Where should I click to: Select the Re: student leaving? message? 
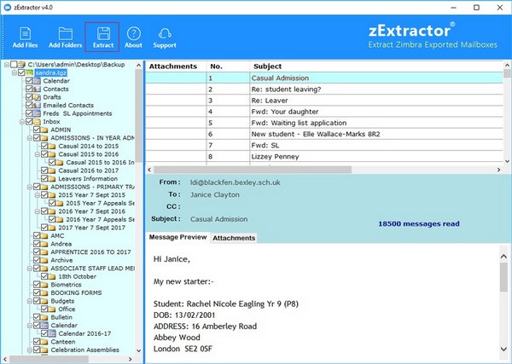coord(324,89)
